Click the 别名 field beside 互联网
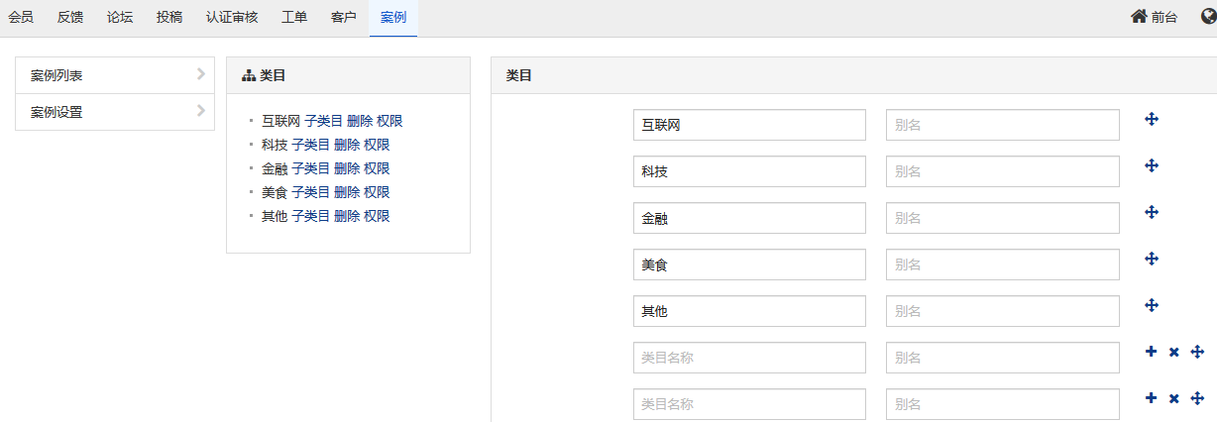Screen dimensions: 1217x422 tap(1003, 125)
